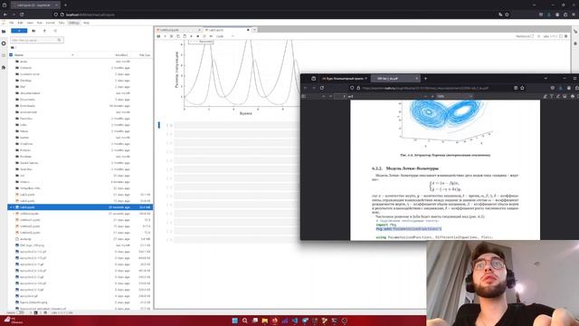Restart kernel and run all cells

tap(211, 36)
